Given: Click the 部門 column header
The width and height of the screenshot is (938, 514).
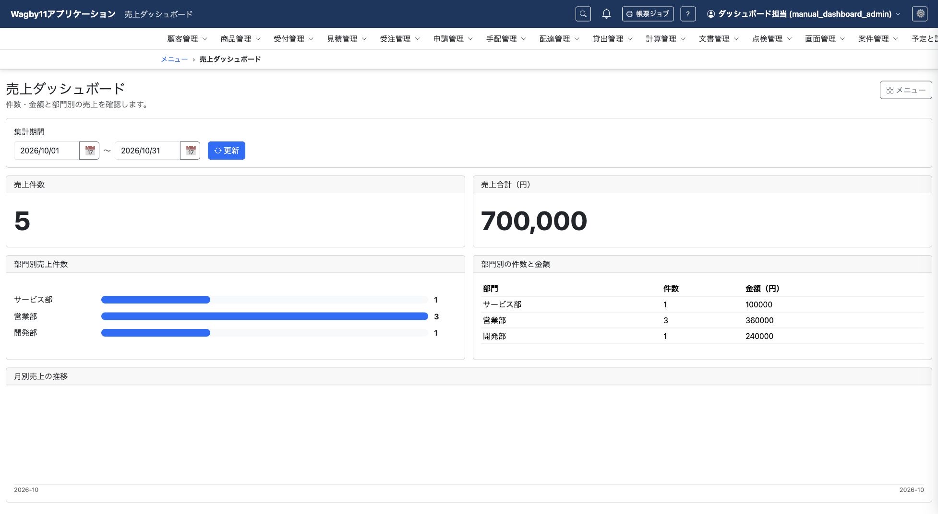Looking at the screenshot, I should [x=491, y=289].
